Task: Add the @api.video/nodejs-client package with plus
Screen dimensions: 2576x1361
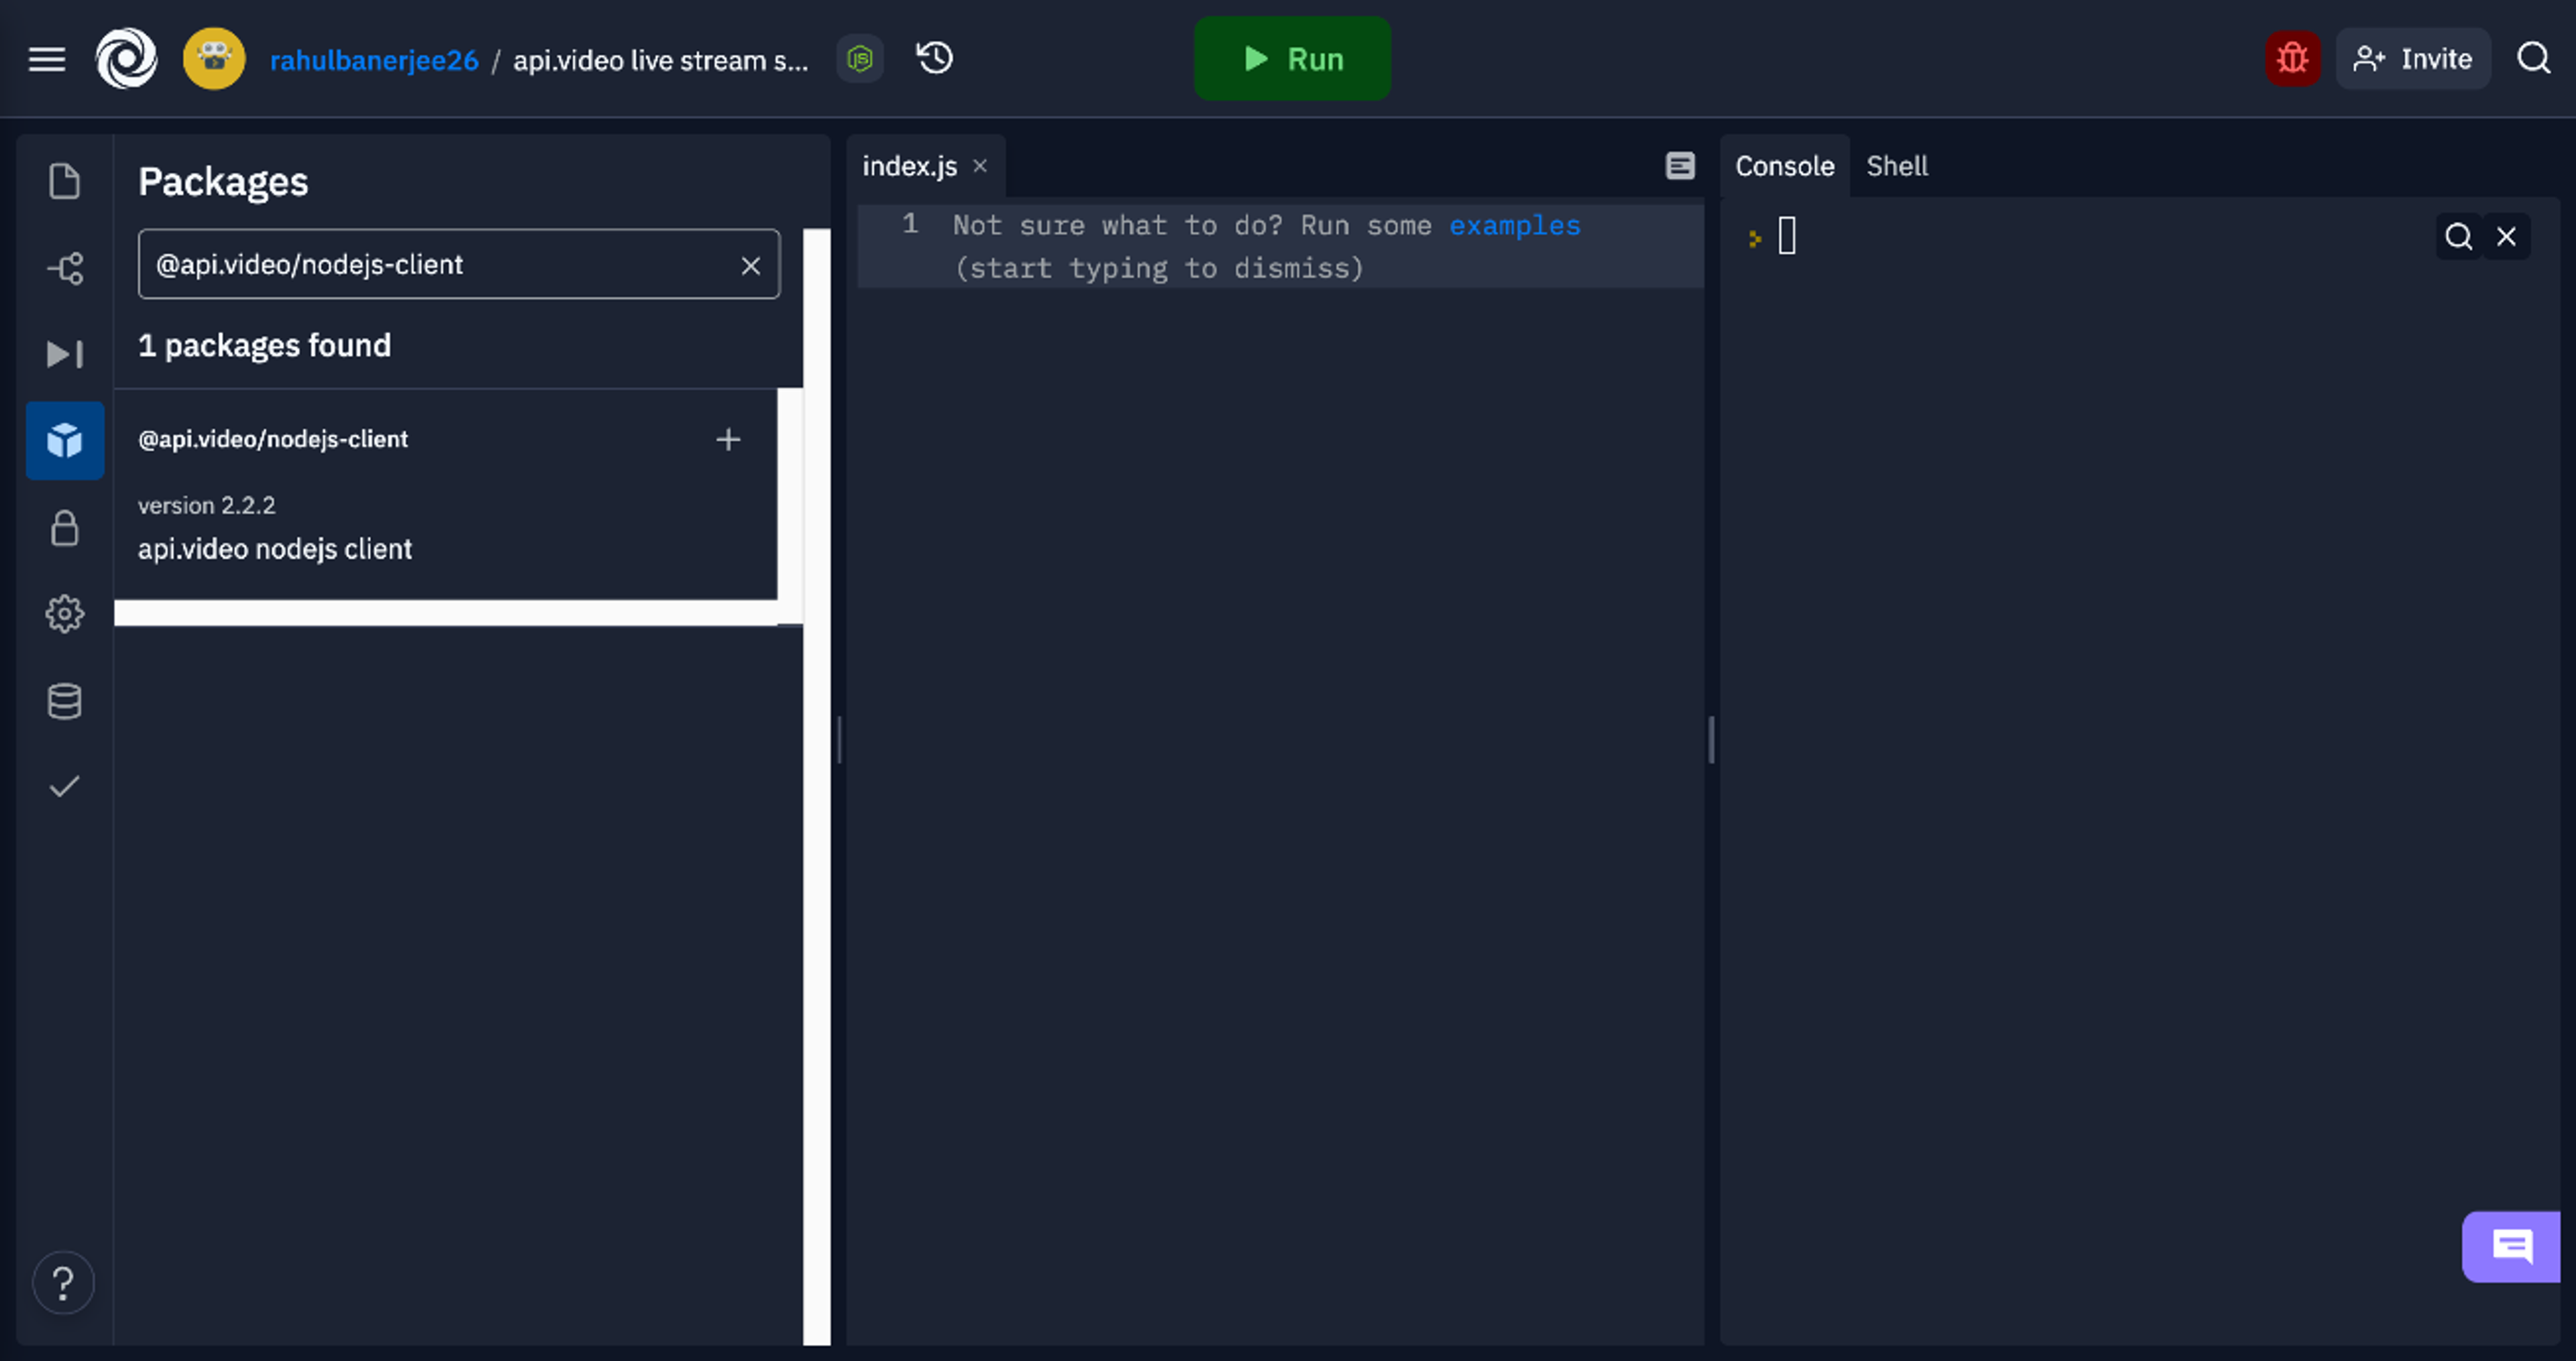Action: click(x=728, y=440)
